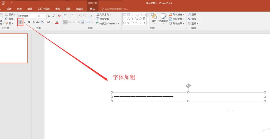270x139 pixels.
Task: Toggle Bold (B) formatting
Action: click(20, 22)
